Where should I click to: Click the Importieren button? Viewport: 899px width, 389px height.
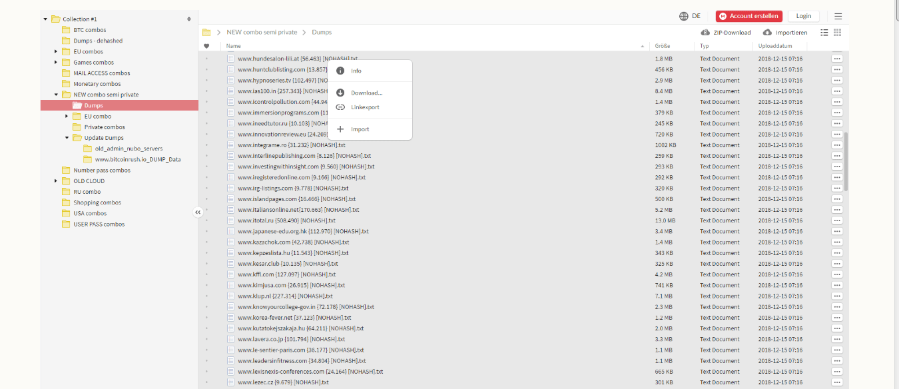pyautogui.click(x=785, y=33)
